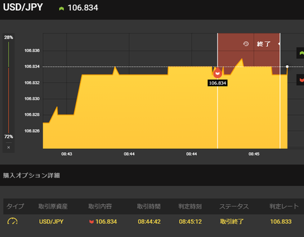Screen dimensions: 304x237
Task: Click the 106.833 judgment rate cell
Action: [x=281, y=222]
